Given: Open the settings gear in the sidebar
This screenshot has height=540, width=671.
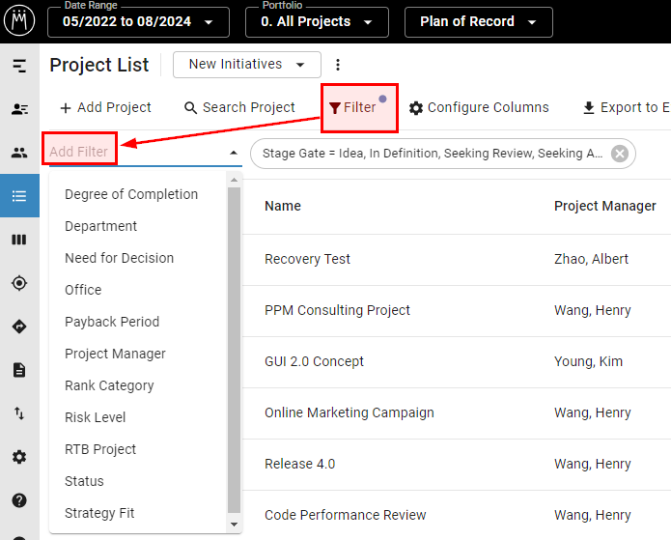Looking at the screenshot, I should point(19,457).
